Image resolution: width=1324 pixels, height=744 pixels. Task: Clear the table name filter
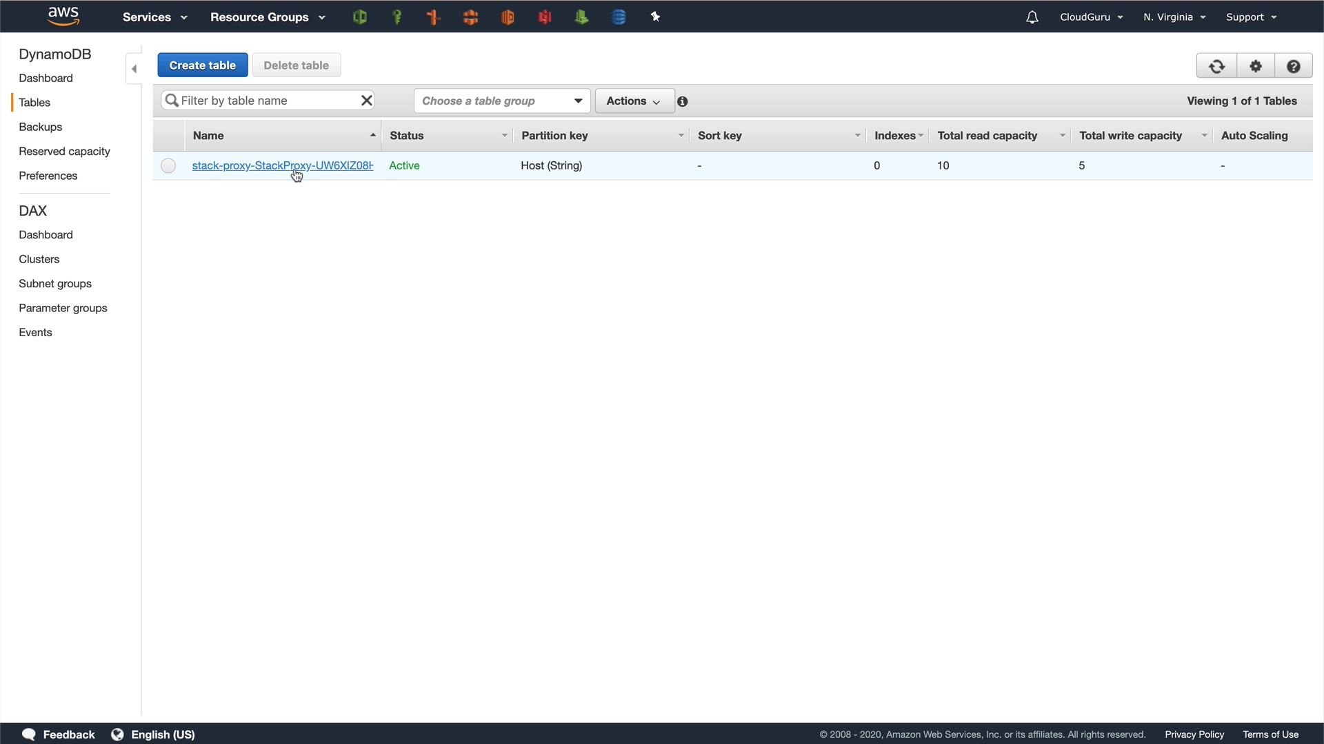pyautogui.click(x=367, y=101)
